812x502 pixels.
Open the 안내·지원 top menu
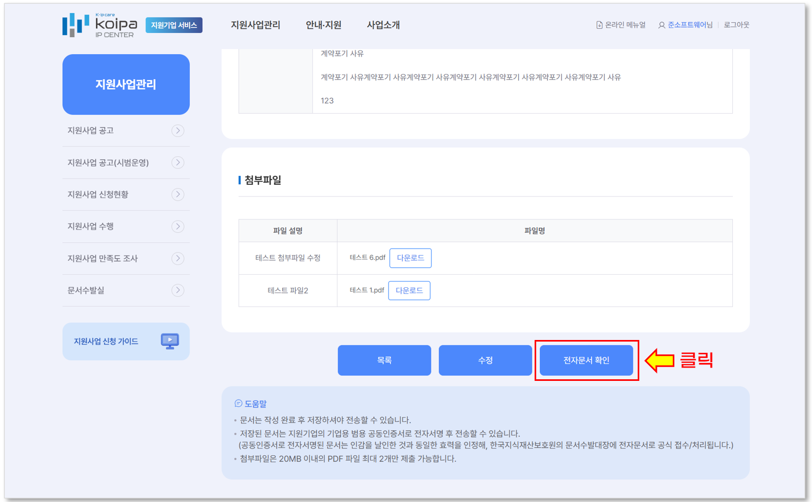pyautogui.click(x=323, y=25)
